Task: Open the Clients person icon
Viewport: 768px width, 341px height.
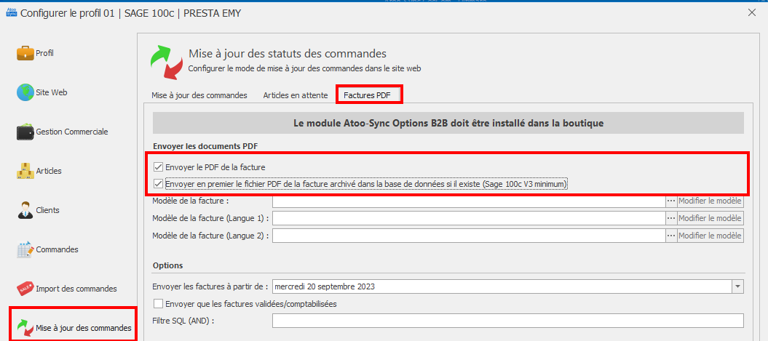Action: pos(25,210)
